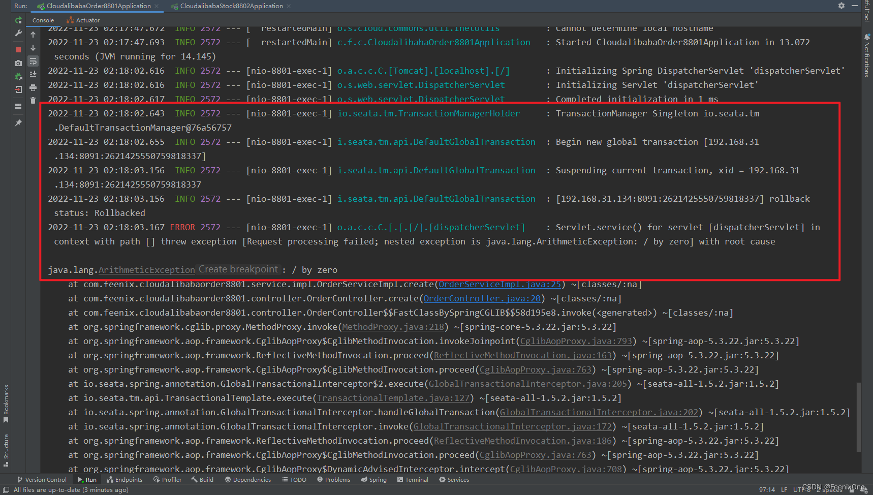The height and width of the screenshot is (495, 873).
Task: Click the io.seata.tm.TransactionManagerHolder logger name
Action: click(x=428, y=114)
